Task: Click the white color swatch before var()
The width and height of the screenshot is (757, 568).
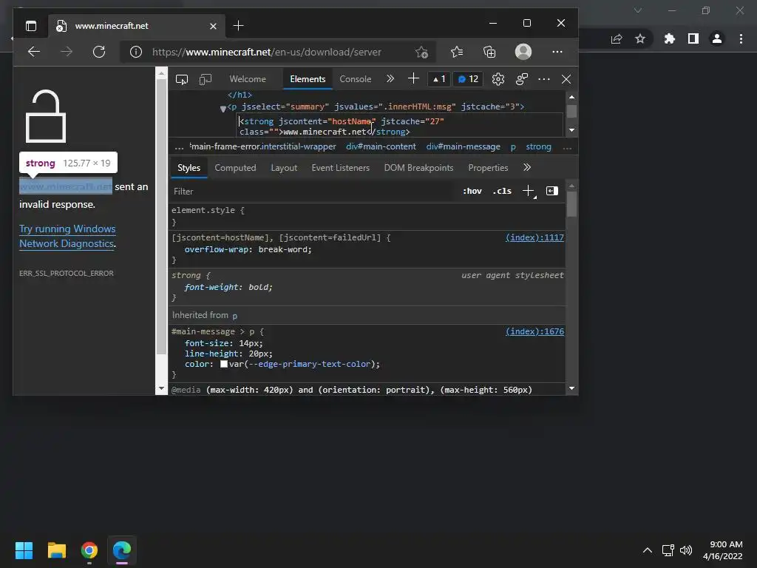Action: [224, 364]
